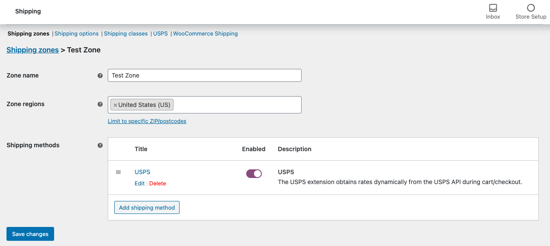Click the bold USPS description heading
This screenshot has width=550, height=246.
coord(286,172)
